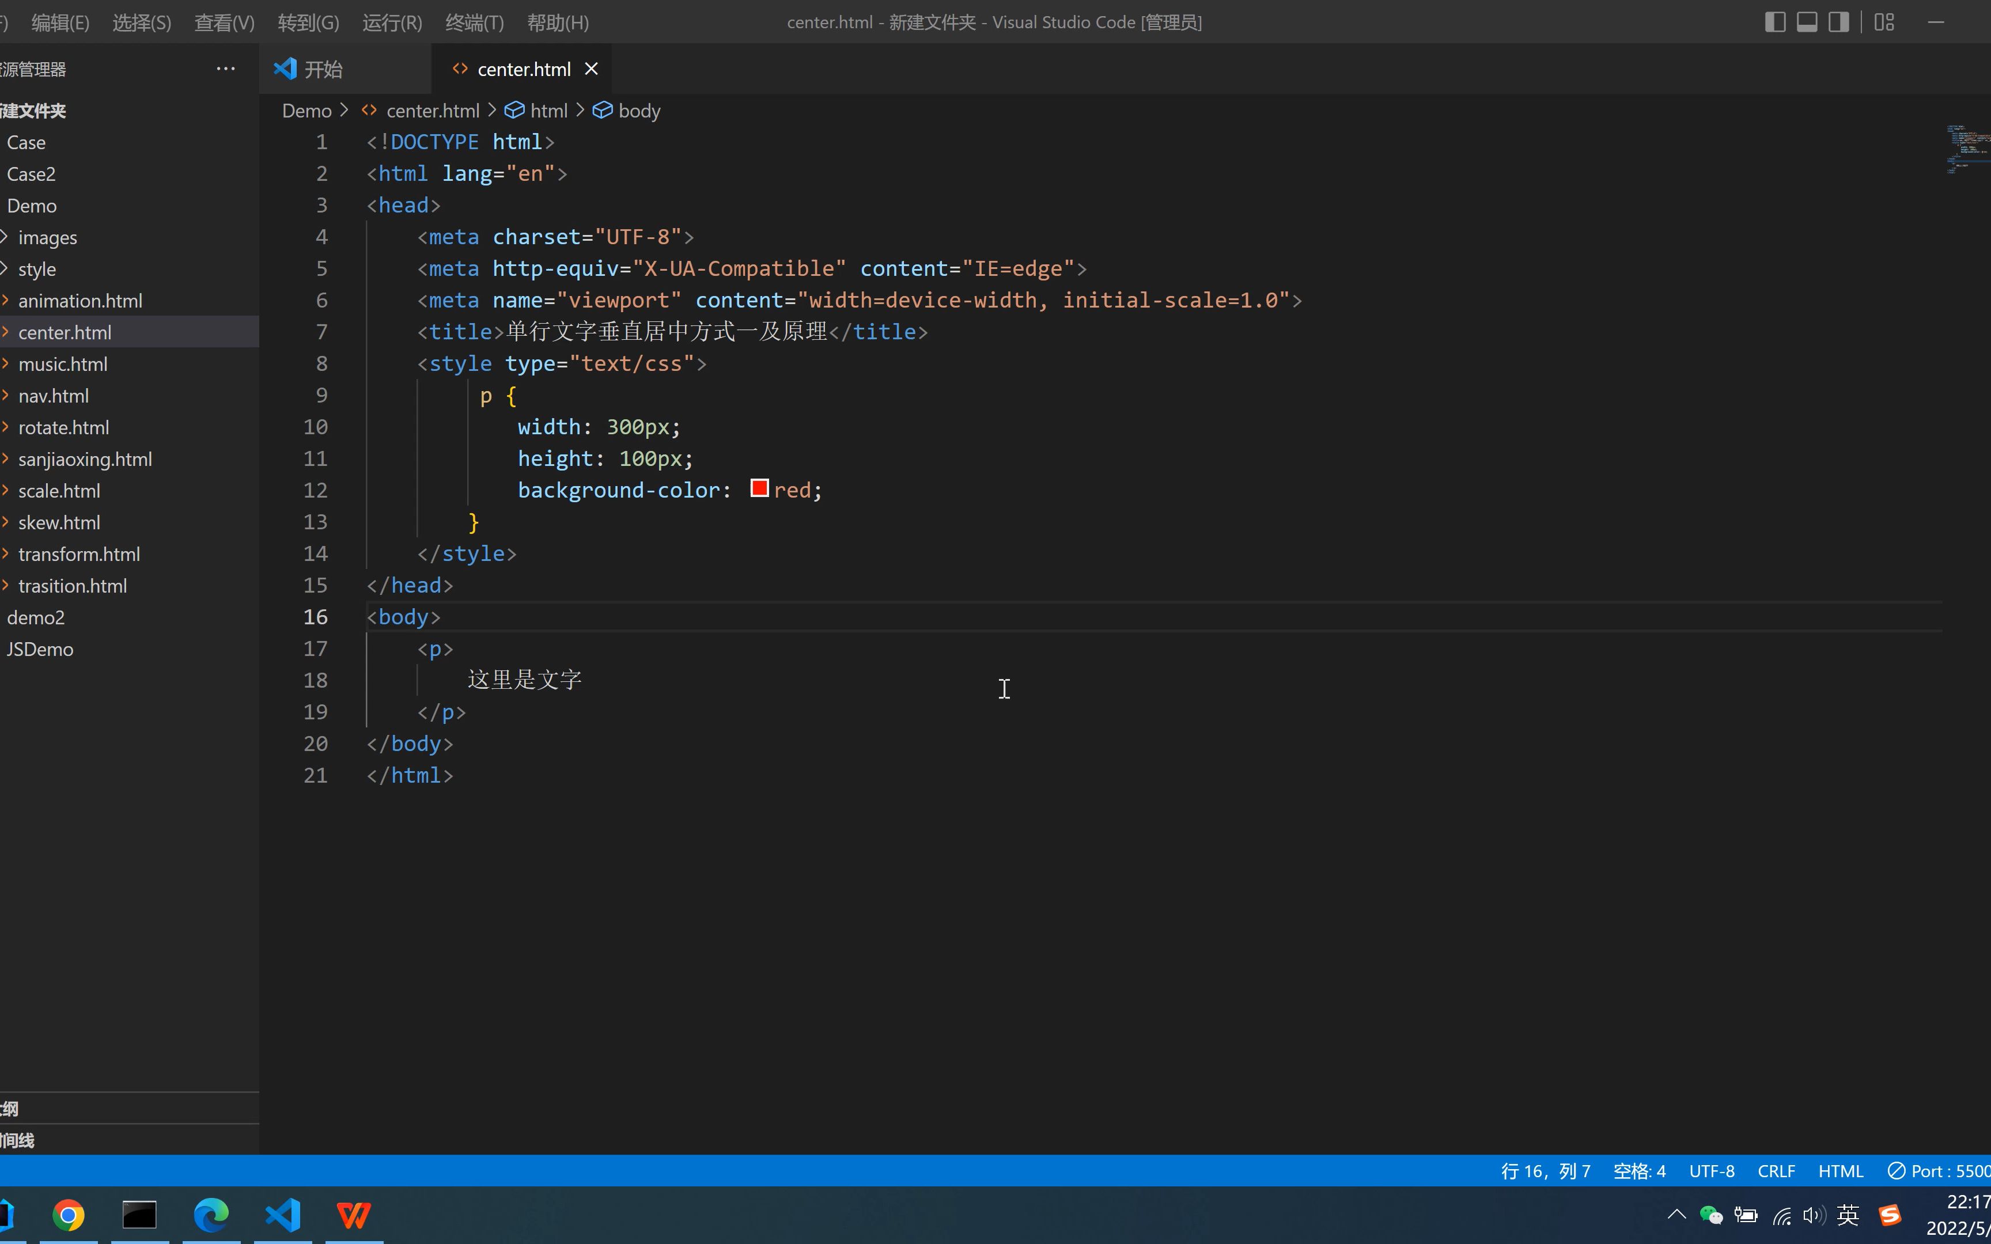Open WPS Office from taskbar
This screenshot has width=1991, height=1244.
coord(355,1215)
